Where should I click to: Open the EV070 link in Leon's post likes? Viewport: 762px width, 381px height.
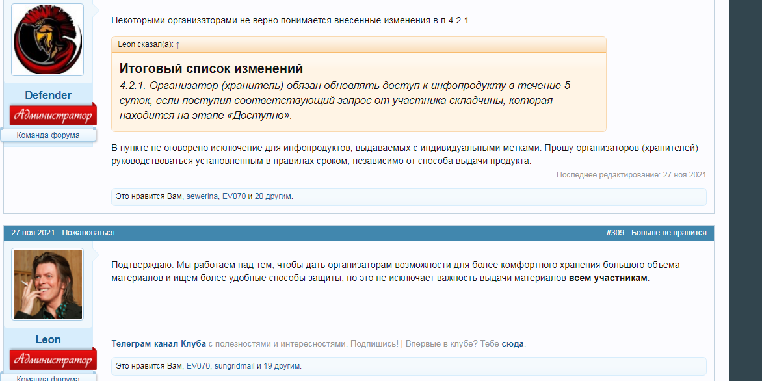coord(198,366)
